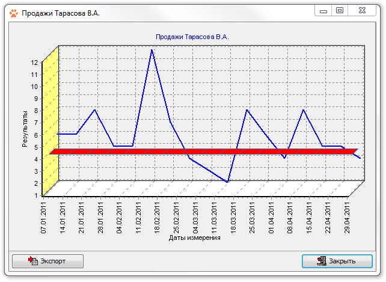Screen dimensions: 386x282
Task: Click the date label 04.03.2011
Action: [196, 218]
